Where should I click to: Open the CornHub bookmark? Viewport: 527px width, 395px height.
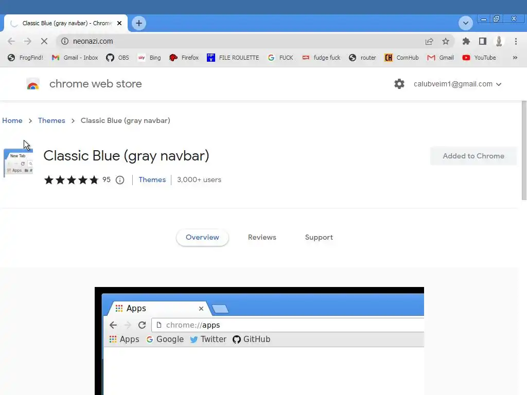click(401, 58)
